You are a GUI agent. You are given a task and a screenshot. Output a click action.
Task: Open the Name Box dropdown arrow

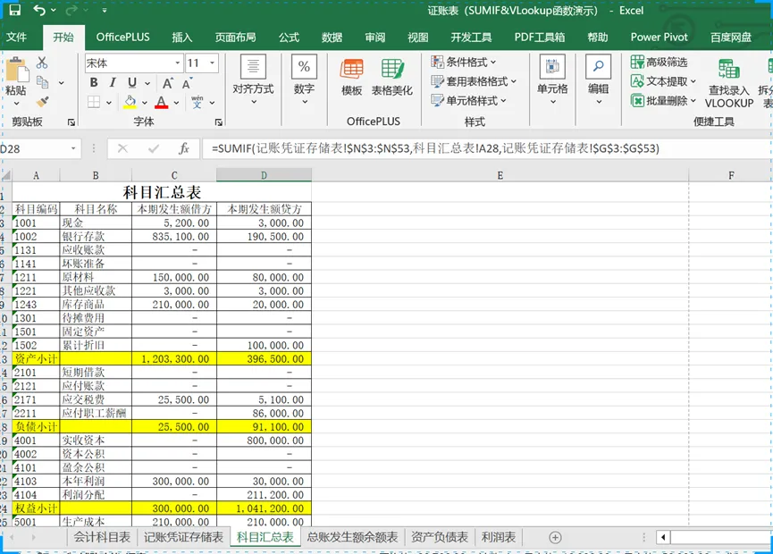click(73, 148)
